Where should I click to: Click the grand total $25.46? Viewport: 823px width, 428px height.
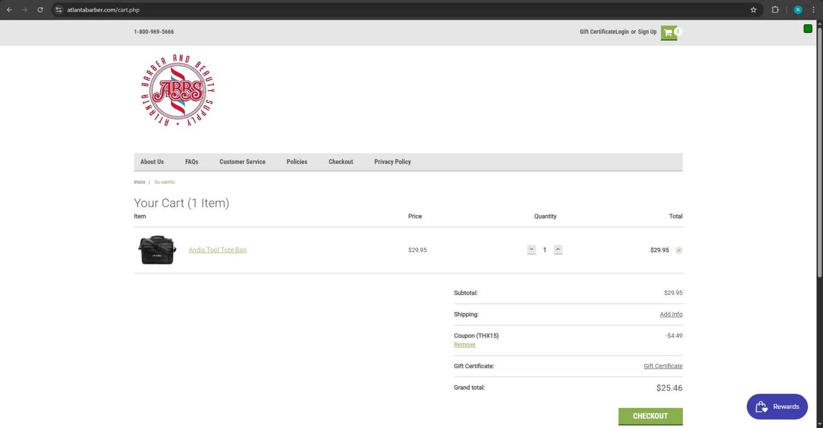[669, 388]
